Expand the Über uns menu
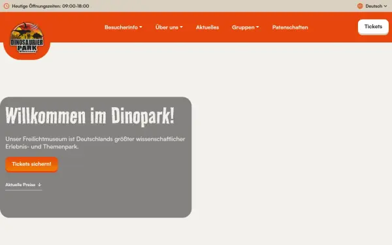 pos(169,27)
